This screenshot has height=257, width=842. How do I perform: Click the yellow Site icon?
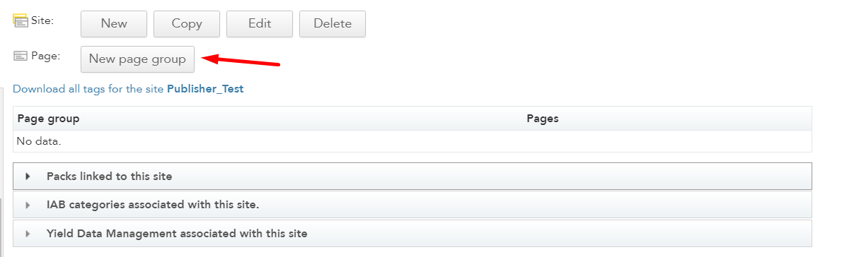coord(21,20)
